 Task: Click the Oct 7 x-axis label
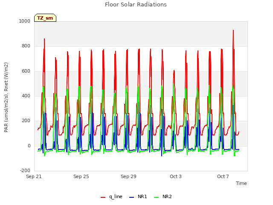point(223,176)
